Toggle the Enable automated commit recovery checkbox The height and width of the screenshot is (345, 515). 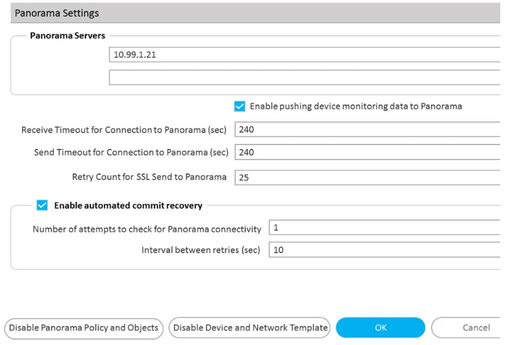(42, 206)
